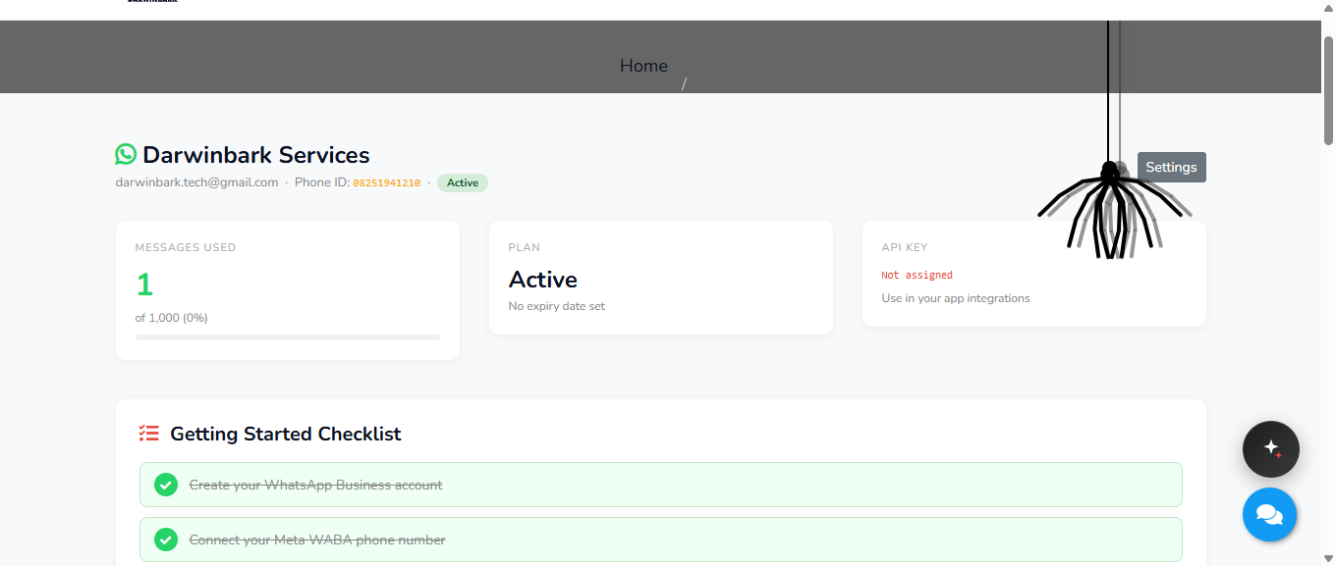Click the messages used progress bar
The width and height of the screenshot is (1336, 566).
click(288, 337)
